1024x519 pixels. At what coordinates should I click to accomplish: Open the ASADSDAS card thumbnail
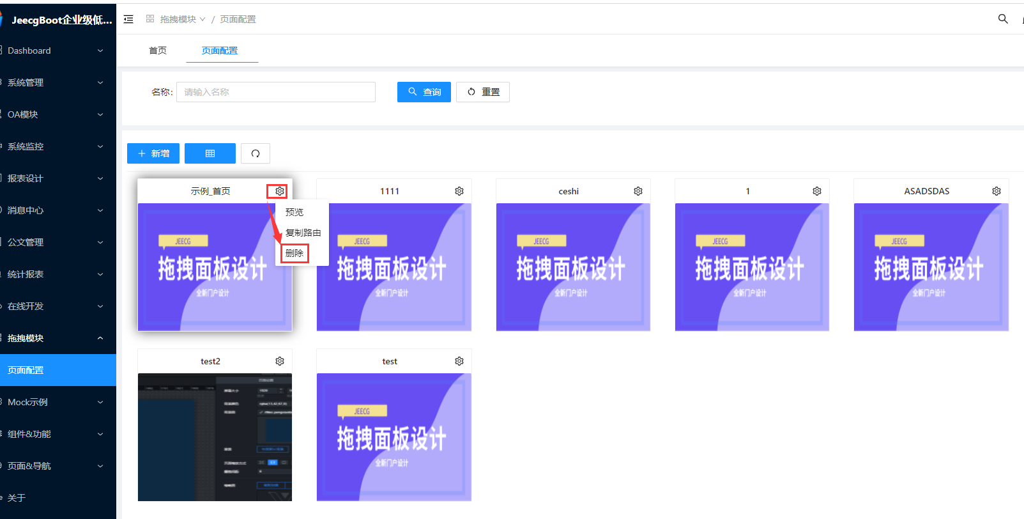click(x=931, y=267)
